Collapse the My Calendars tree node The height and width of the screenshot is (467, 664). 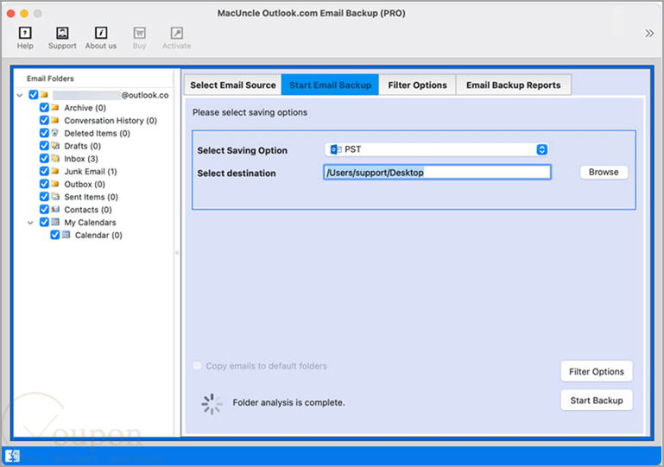[x=30, y=223]
